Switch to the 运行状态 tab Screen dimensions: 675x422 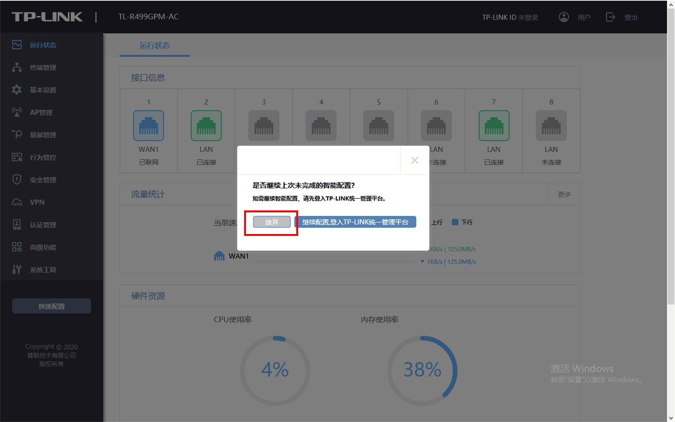coord(154,46)
